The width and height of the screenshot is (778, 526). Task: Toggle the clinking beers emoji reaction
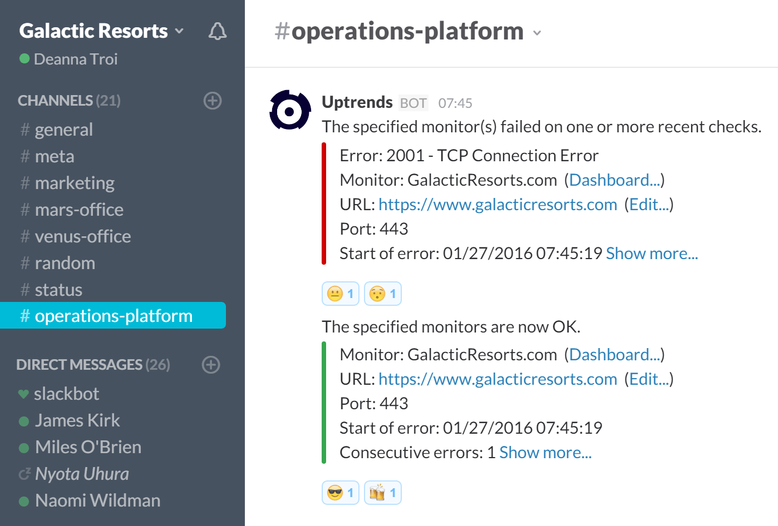coord(383,493)
